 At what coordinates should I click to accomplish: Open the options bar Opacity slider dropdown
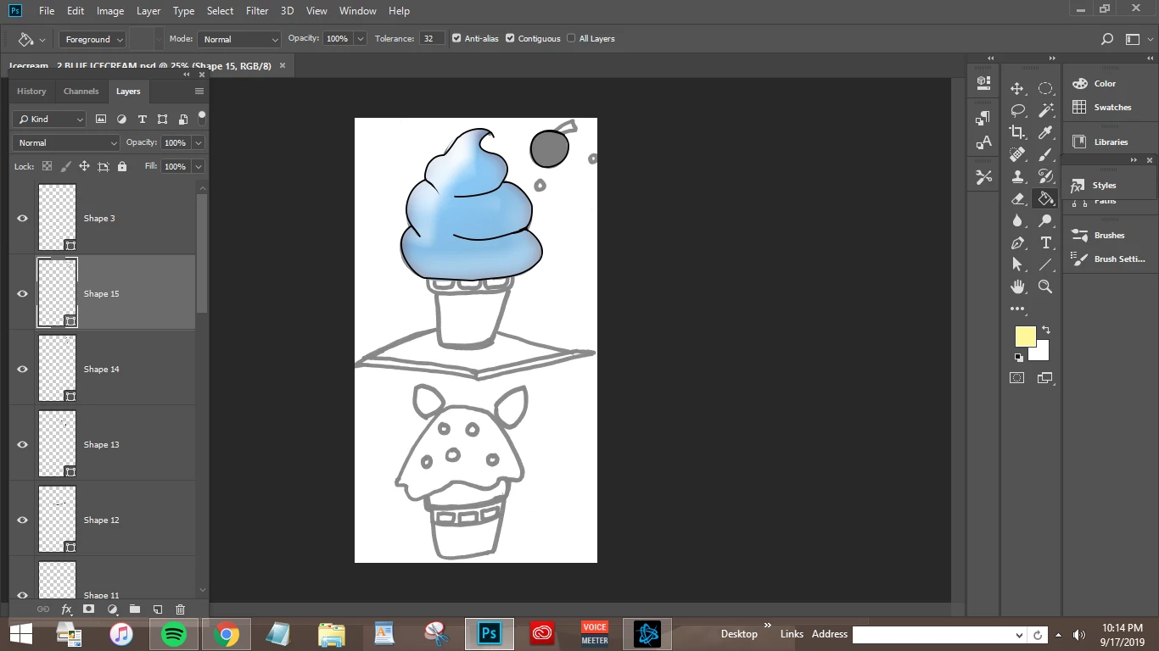click(361, 39)
